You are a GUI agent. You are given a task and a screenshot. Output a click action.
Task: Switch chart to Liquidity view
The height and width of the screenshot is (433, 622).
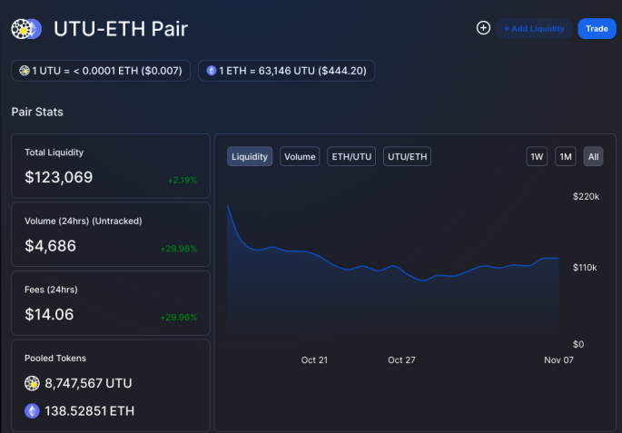coord(250,157)
